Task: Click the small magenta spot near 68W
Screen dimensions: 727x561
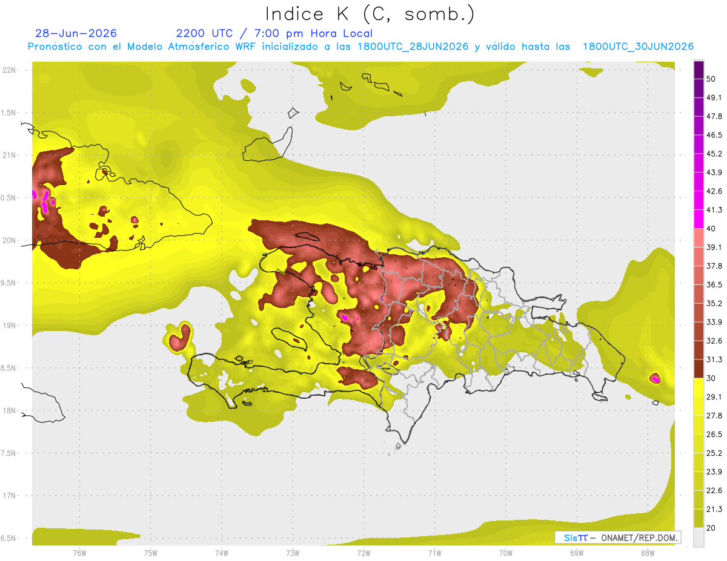Action: (655, 379)
